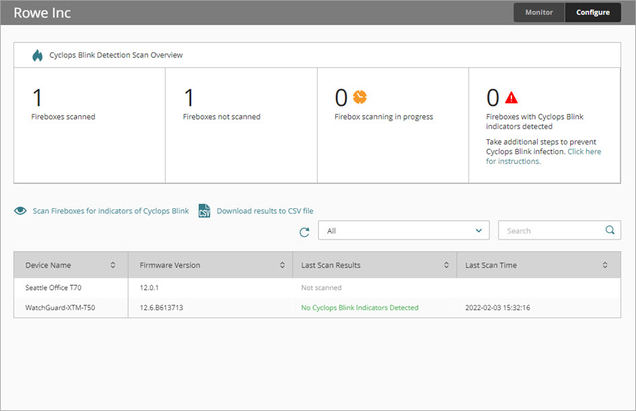
Task: Sort by Device Name column arrows
Action: (113, 265)
